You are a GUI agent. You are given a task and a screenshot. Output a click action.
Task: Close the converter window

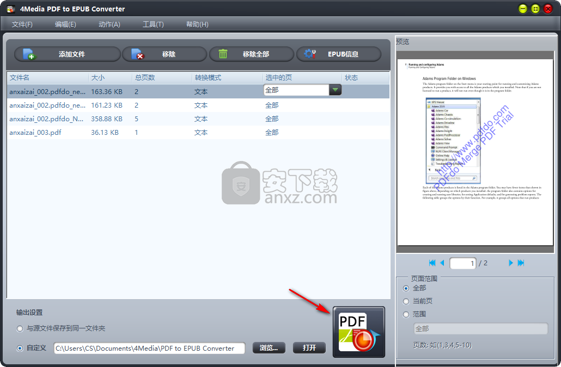[548, 9]
